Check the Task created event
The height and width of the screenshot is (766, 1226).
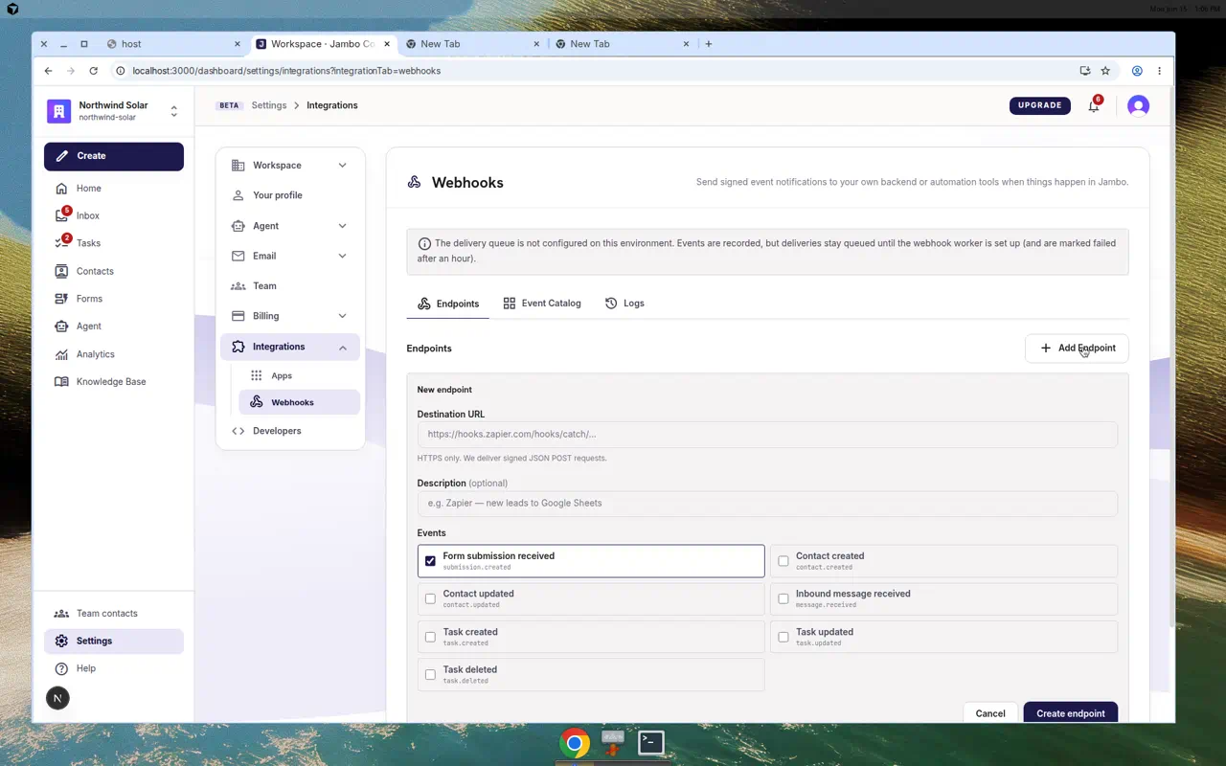click(430, 638)
